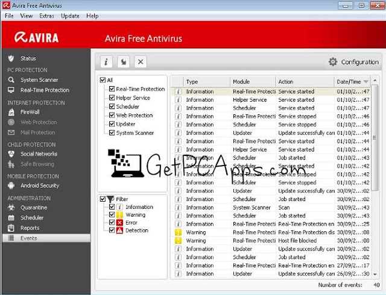This screenshot has height=295, width=386.
Task: Click the Real-Time Protection monitor icon
Action: click(11, 90)
